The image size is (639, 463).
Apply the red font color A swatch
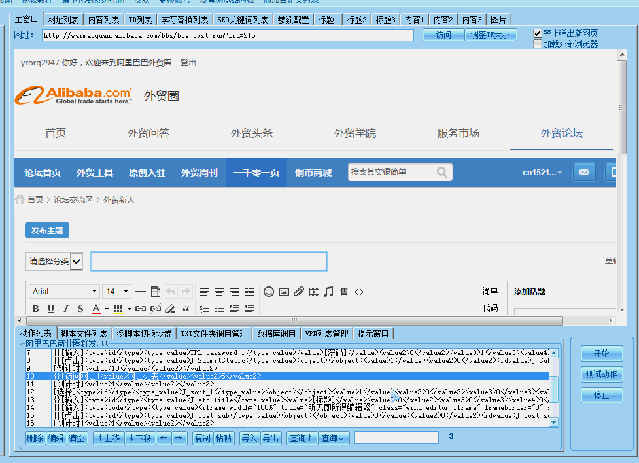(x=95, y=309)
